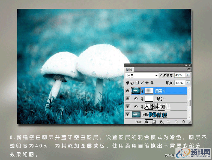Click the layer list scroll down arrow
212x160 pixels.
(x=189, y=117)
